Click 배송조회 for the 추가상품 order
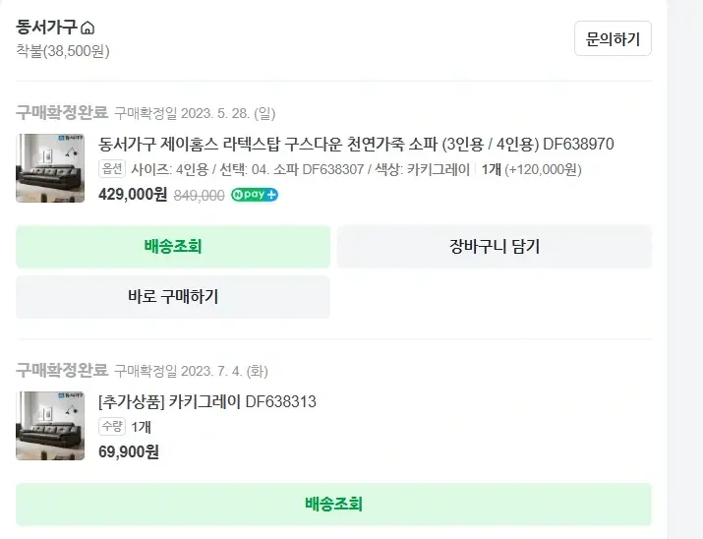 click(333, 504)
